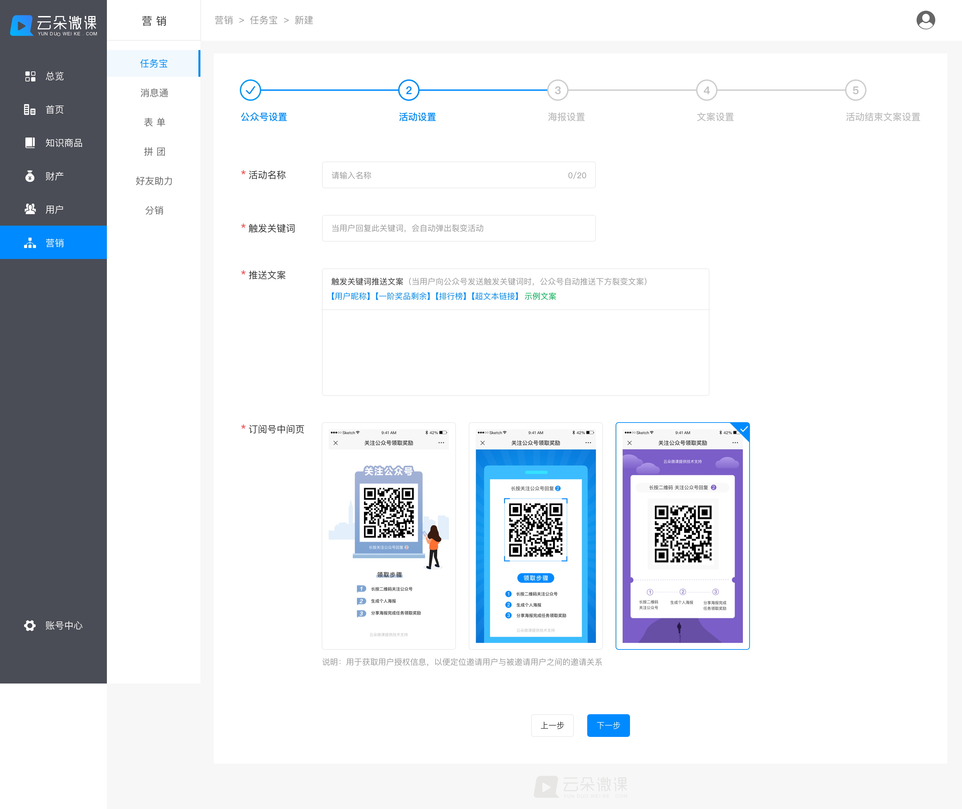Screen dimensions: 962x809
Task: Click the 总览 grid icon
Action: pos(30,76)
